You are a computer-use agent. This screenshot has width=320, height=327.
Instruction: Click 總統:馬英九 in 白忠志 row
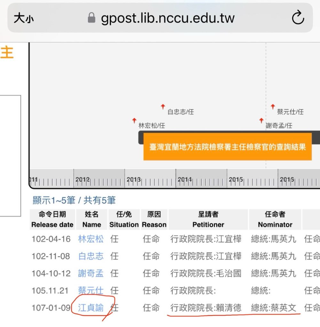point(273,256)
